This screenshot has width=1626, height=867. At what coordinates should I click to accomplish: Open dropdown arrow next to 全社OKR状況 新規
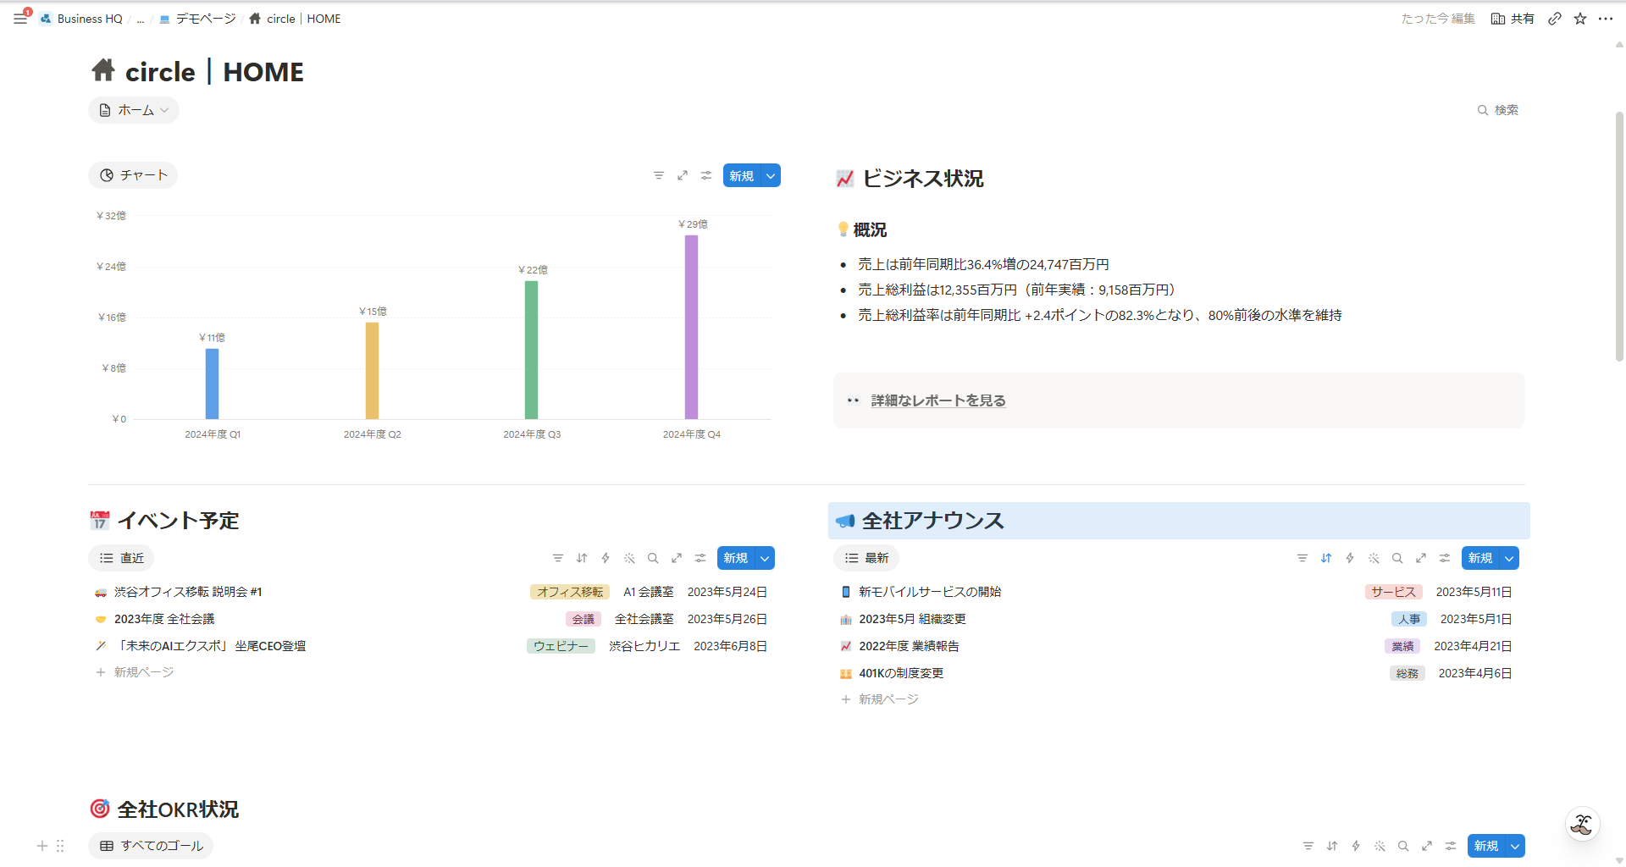pos(1515,846)
